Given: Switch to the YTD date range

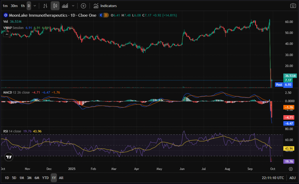Looking at the screenshot, I should coord(45,178).
